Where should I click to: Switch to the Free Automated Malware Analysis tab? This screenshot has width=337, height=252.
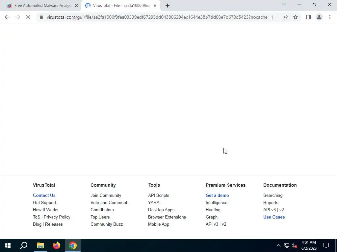[40, 6]
